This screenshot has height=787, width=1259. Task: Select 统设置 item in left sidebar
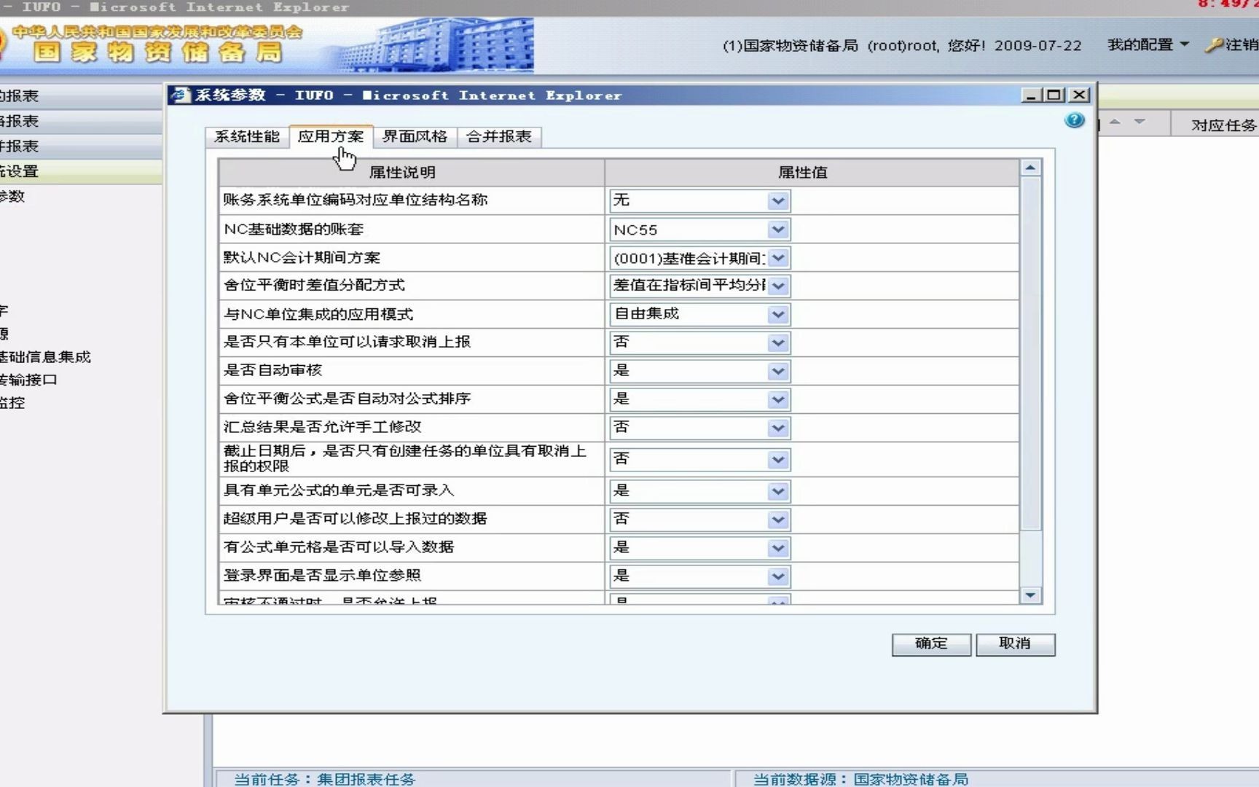[x=81, y=171]
